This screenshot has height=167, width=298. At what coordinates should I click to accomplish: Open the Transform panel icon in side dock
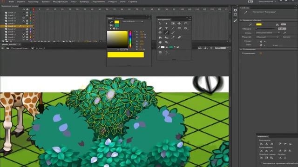point(235,15)
